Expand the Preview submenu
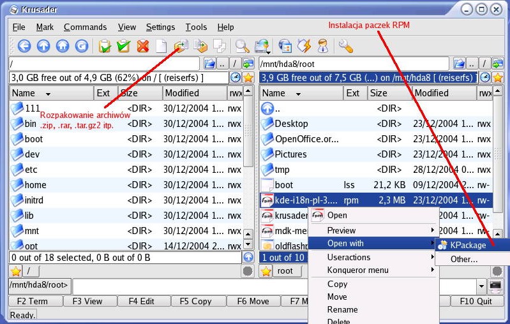 (373, 230)
